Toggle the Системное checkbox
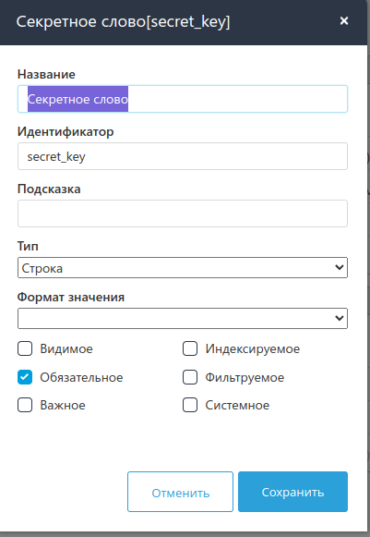The width and height of the screenshot is (370, 537). click(x=190, y=405)
